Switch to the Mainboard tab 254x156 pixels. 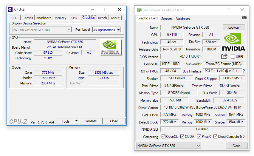[x=44, y=18]
